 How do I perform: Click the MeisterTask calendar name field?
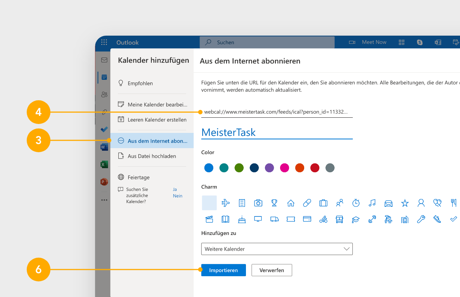click(x=277, y=133)
